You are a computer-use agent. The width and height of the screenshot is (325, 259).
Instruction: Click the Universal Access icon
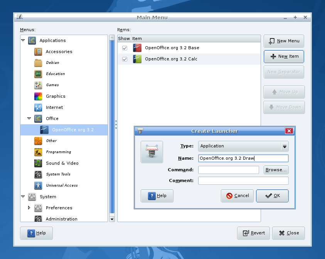(38, 185)
